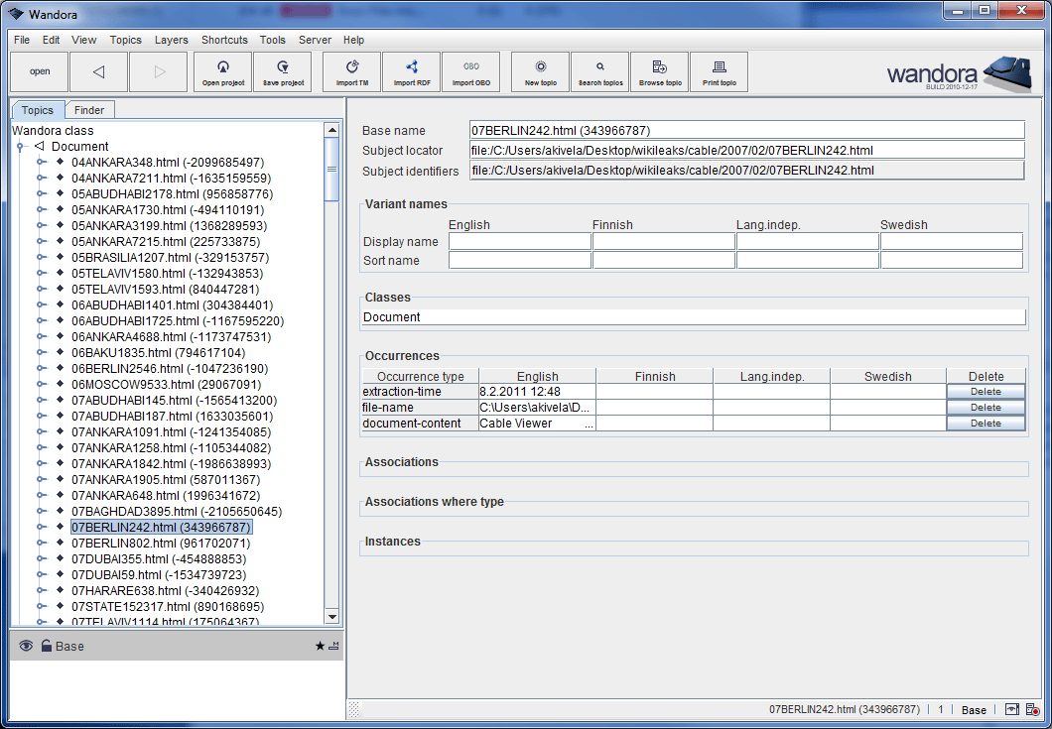Create a topic with New topic icon
This screenshot has height=729, width=1052.
pos(539,71)
